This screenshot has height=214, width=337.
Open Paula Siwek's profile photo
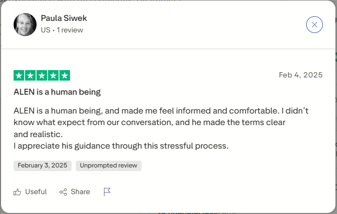pyautogui.click(x=25, y=25)
